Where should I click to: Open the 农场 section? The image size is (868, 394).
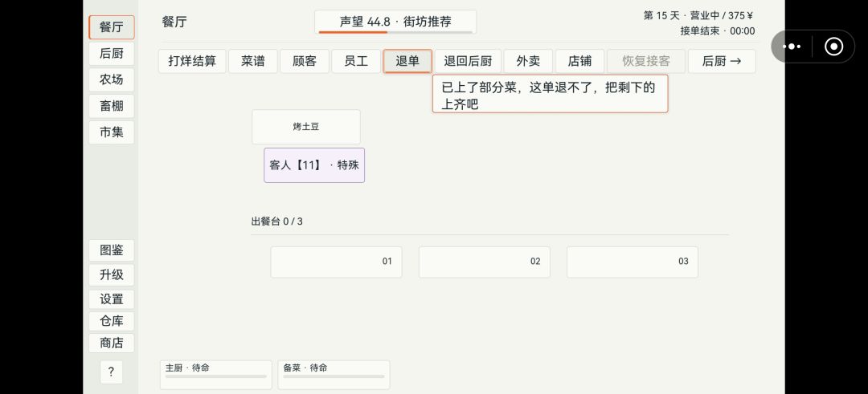(x=111, y=79)
